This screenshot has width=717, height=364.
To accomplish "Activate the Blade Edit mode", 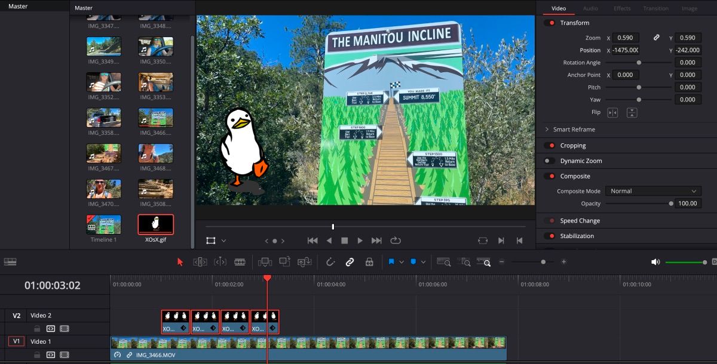I will 239,261.
